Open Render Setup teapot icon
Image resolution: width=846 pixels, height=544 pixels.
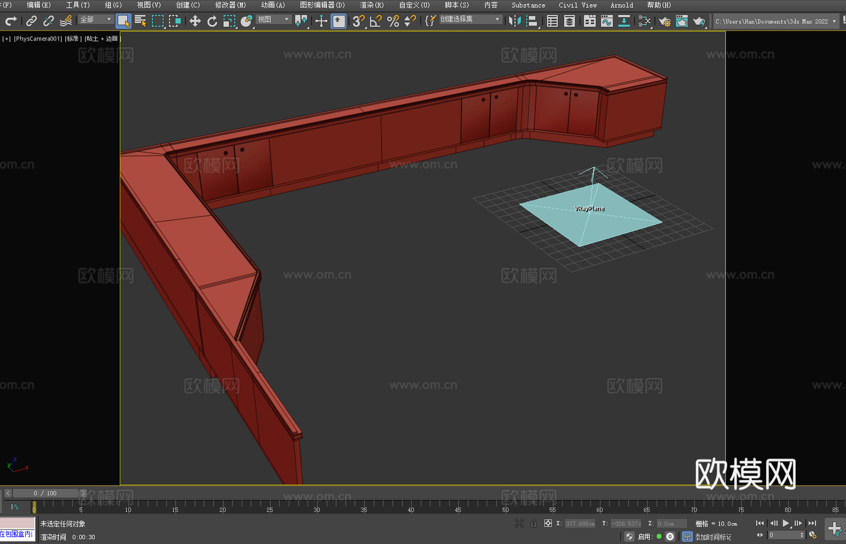coord(665,21)
